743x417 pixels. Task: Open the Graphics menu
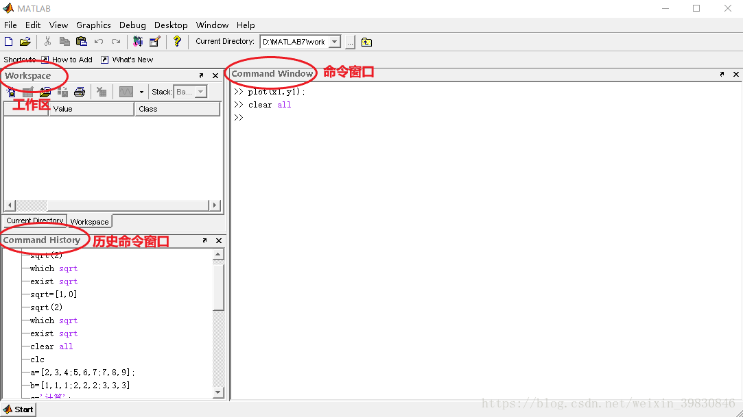(x=93, y=25)
